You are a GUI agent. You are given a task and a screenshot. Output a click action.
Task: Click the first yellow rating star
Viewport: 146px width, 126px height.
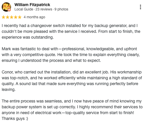coord(3,17)
